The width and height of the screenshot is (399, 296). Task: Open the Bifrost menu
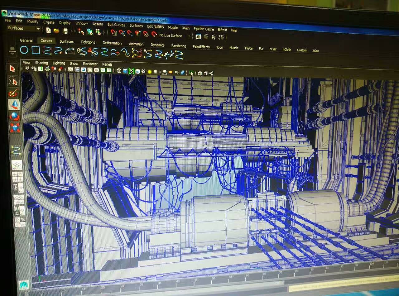tap(223, 30)
